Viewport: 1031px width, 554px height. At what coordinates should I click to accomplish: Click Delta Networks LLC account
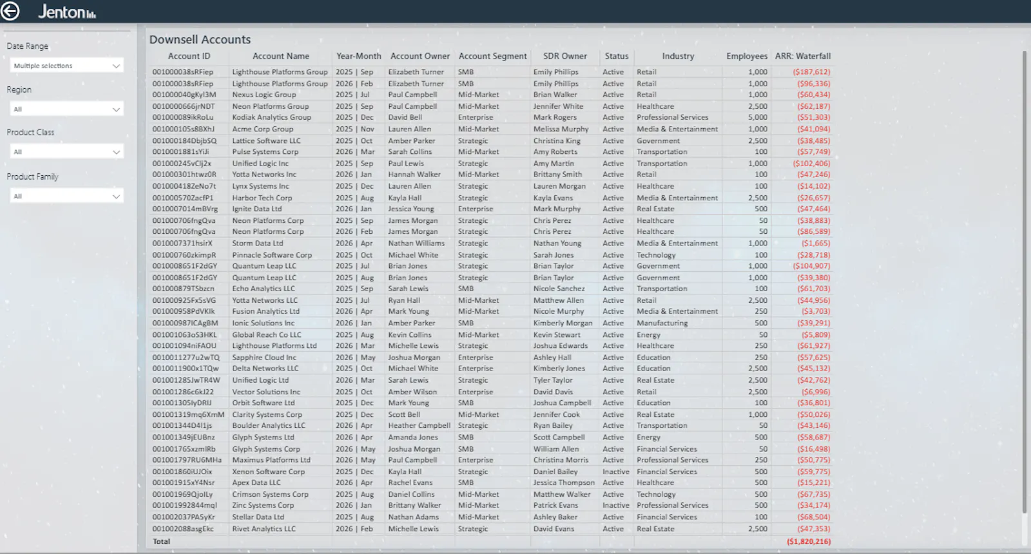coord(265,368)
